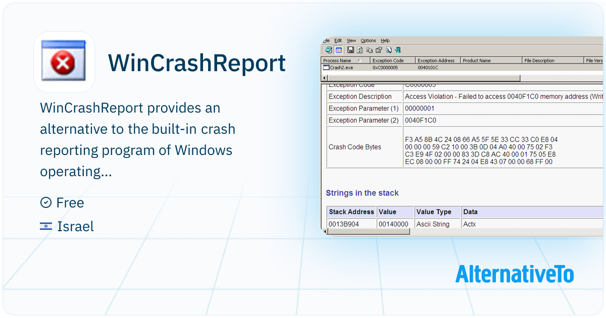Click the Save floppy disk toolbar icon

350,50
